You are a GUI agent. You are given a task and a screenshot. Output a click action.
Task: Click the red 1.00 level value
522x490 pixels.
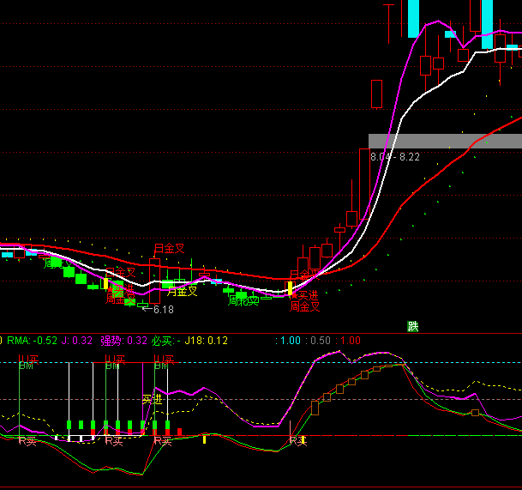point(348,341)
